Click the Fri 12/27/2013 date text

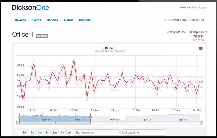click(175, 32)
